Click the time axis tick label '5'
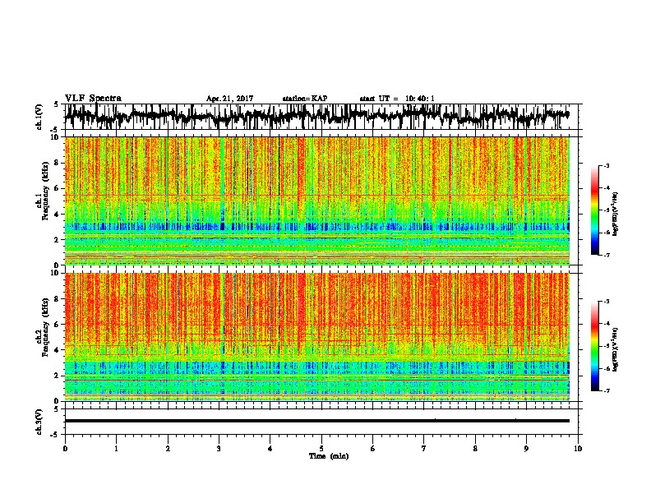The image size is (651, 503). click(x=321, y=449)
